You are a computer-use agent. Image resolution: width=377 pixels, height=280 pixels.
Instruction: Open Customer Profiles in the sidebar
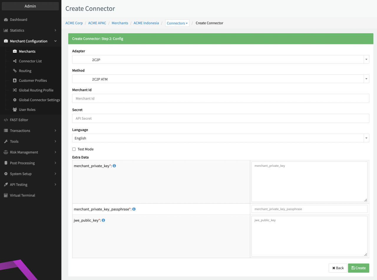[x=33, y=81]
